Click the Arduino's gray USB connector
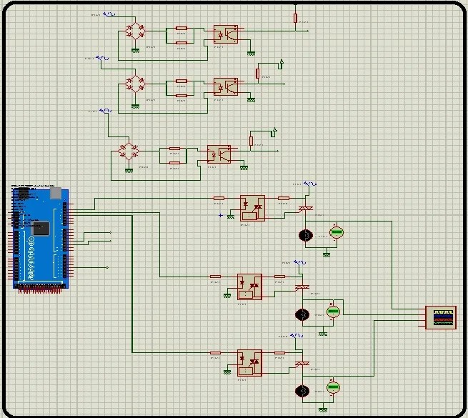This screenshot has height=418, width=468. [x=56, y=193]
